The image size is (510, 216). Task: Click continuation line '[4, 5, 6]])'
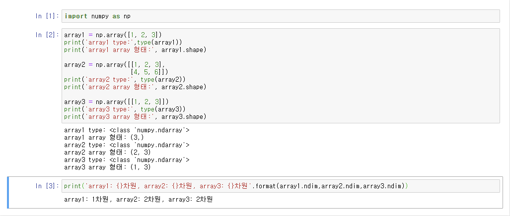tap(149, 72)
